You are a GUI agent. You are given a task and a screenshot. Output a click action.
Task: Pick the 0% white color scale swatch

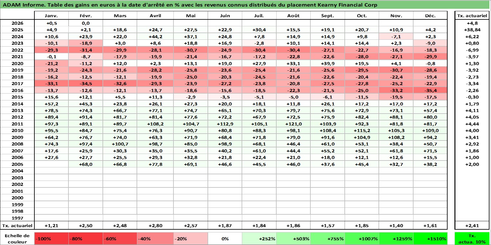225,238
